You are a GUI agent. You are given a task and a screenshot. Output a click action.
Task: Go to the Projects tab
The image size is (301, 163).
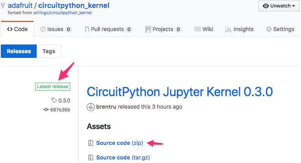[x=163, y=29]
